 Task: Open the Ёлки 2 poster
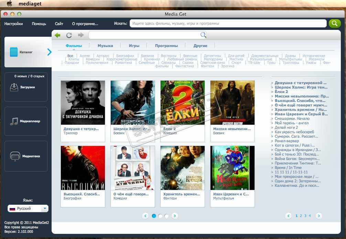pyautogui.click(x=183, y=103)
